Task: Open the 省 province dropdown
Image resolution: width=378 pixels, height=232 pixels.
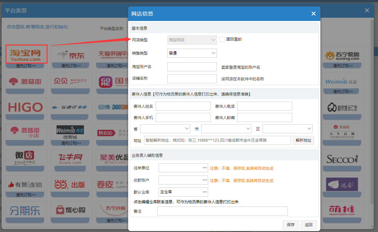Action: click(165, 129)
